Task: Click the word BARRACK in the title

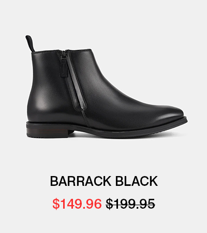Action: pos(81,181)
